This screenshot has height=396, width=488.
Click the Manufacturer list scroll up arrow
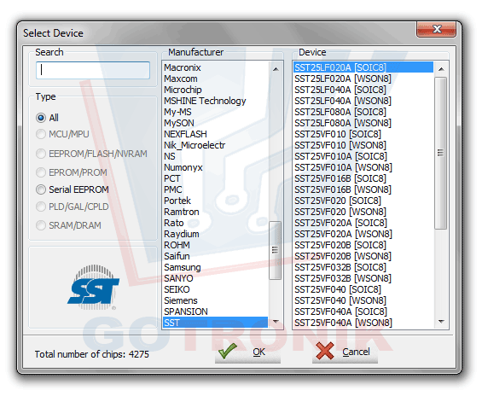coord(276,69)
